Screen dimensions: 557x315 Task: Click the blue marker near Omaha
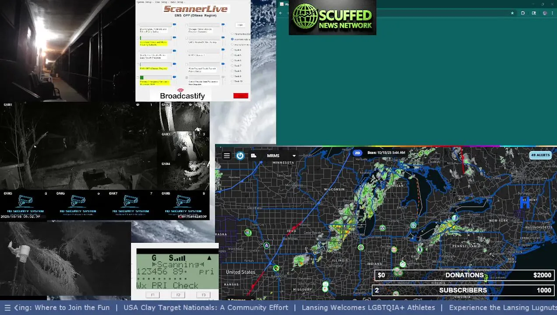pos(266,245)
